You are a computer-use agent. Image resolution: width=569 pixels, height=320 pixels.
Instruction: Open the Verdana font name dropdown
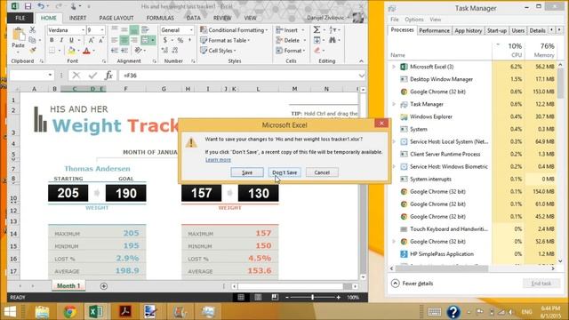(x=83, y=30)
